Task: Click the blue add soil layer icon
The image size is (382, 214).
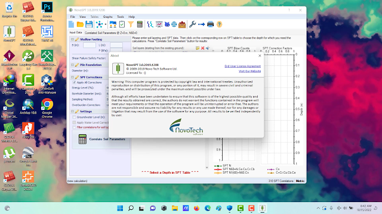Action: pyautogui.click(x=208, y=48)
